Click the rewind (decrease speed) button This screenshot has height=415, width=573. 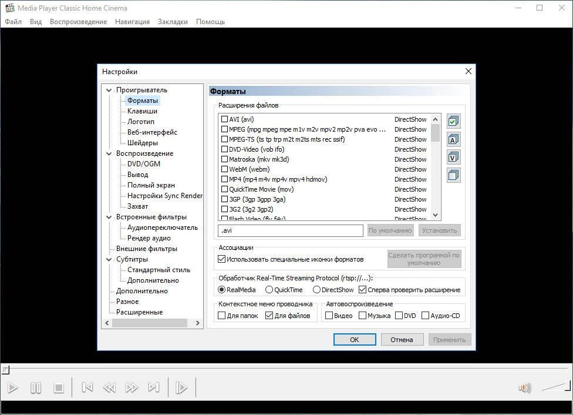[x=110, y=387]
